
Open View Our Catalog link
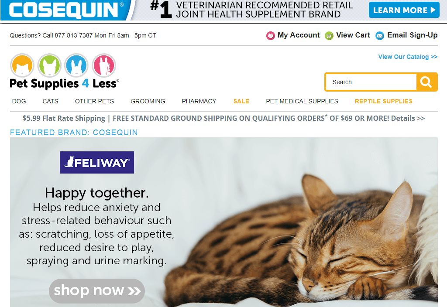point(408,57)
